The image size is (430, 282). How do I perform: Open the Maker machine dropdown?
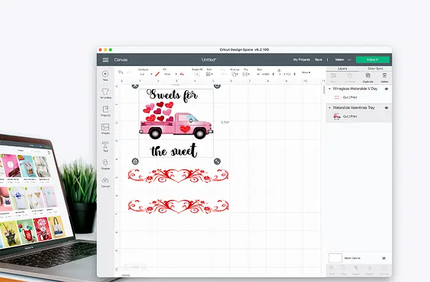point(343,60)
